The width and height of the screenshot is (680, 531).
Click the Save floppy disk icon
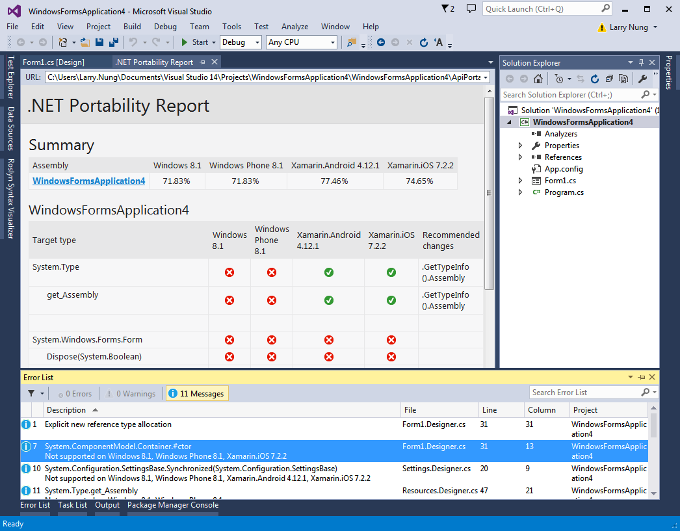tap(99, 42)
